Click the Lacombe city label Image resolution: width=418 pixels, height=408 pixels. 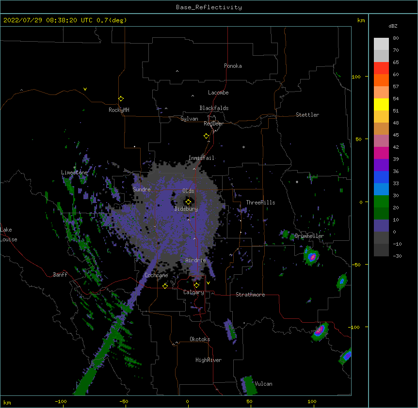click(218, 93)
